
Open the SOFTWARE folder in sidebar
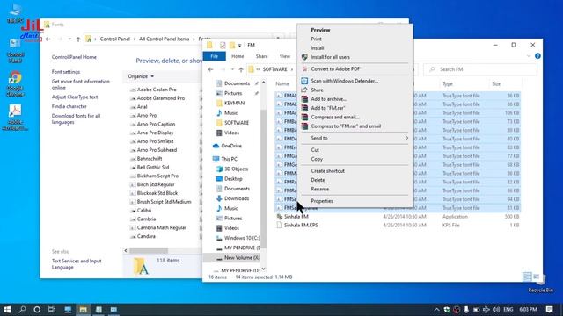point(237,123)
